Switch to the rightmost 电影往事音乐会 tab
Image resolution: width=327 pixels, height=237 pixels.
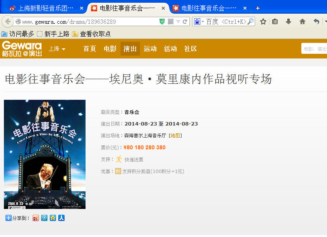pos(209,8)
